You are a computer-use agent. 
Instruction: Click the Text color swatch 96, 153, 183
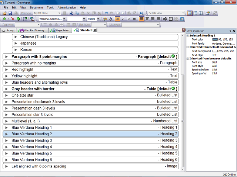click(x=215, y=39)
